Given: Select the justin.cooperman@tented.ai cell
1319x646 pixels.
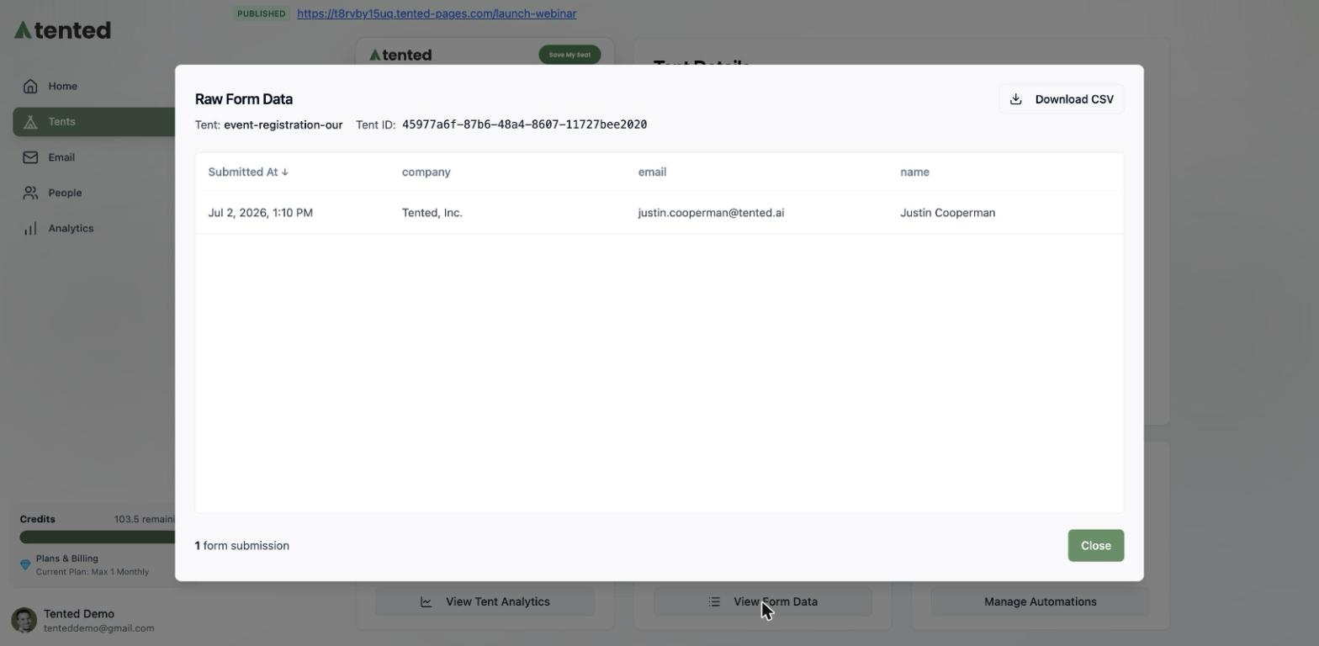Looking at the screenshot, I should pos(711,213).
